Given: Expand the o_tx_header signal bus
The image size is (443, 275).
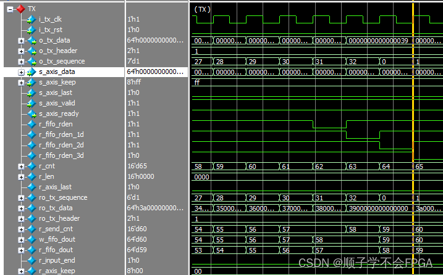Looking at the screenshot, I should pos(21,51).
